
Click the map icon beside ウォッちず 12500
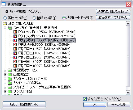15,32
